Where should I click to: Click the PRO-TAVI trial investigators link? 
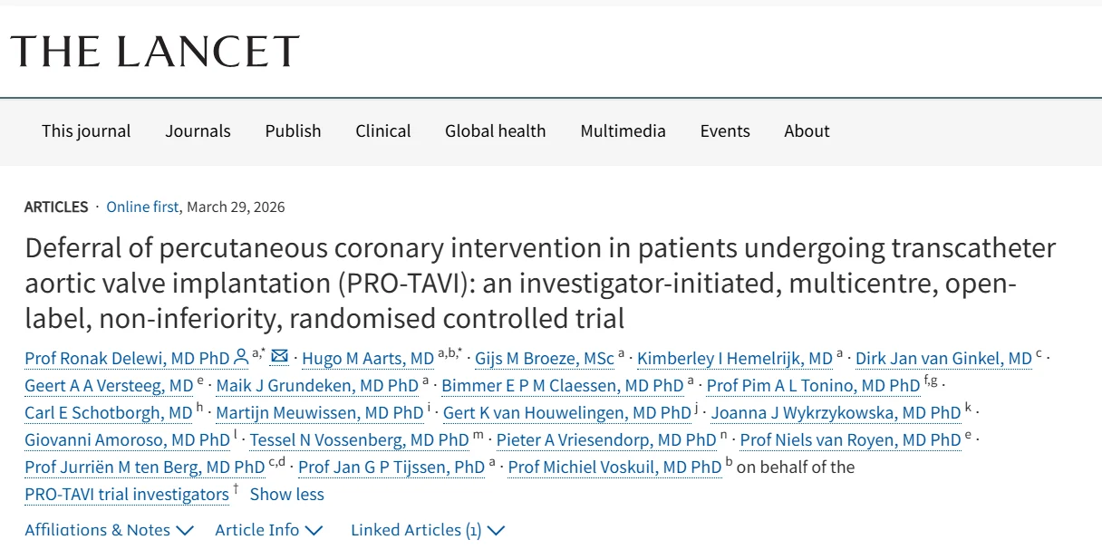(x=127, y=494)
